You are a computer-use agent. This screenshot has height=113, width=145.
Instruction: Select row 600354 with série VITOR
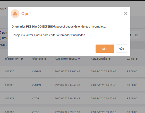click(x=73, y=99)
